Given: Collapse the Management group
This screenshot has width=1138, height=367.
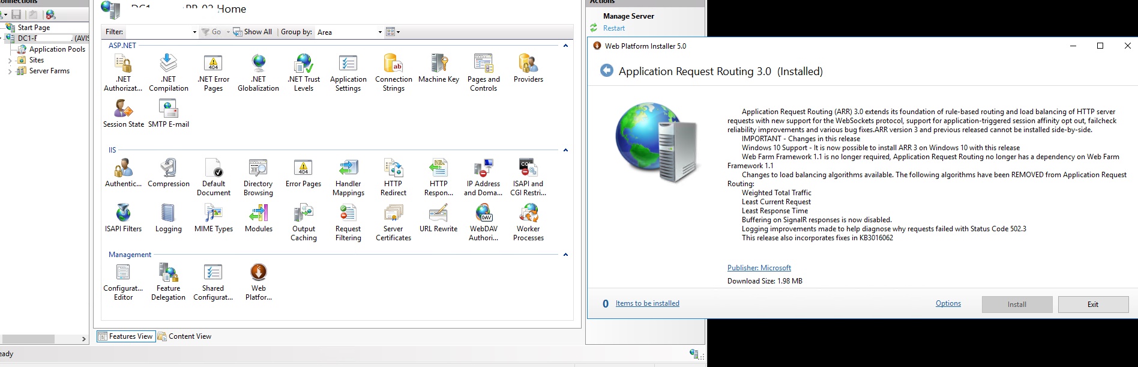Looking at the screenshot, I should [565, 255].
